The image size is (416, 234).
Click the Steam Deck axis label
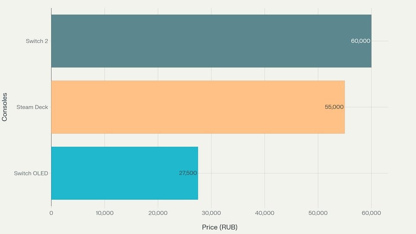pyautogui.click(x=32, y=107)
